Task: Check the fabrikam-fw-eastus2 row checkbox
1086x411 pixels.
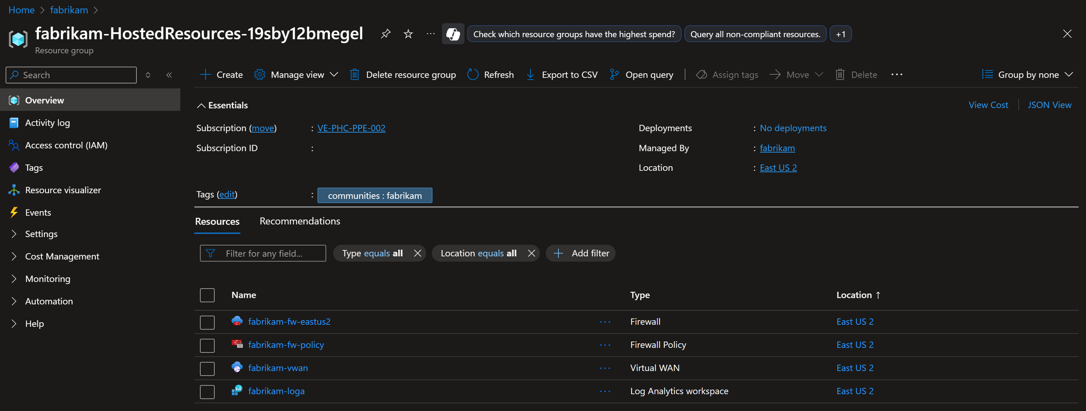Action: point(207,323)
